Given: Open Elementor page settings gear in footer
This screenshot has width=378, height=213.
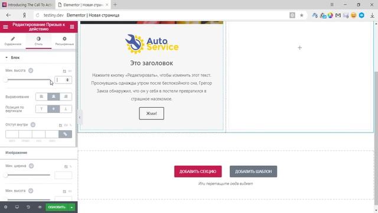Looking at the screenshot, I should (5, 207).
